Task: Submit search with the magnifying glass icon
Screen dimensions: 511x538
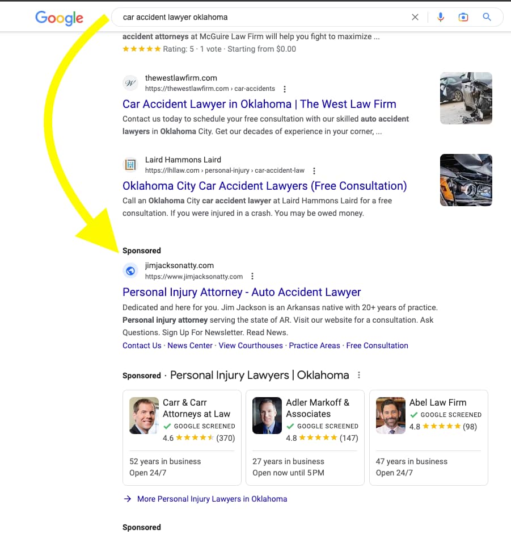Action: (x=487, y=17)
